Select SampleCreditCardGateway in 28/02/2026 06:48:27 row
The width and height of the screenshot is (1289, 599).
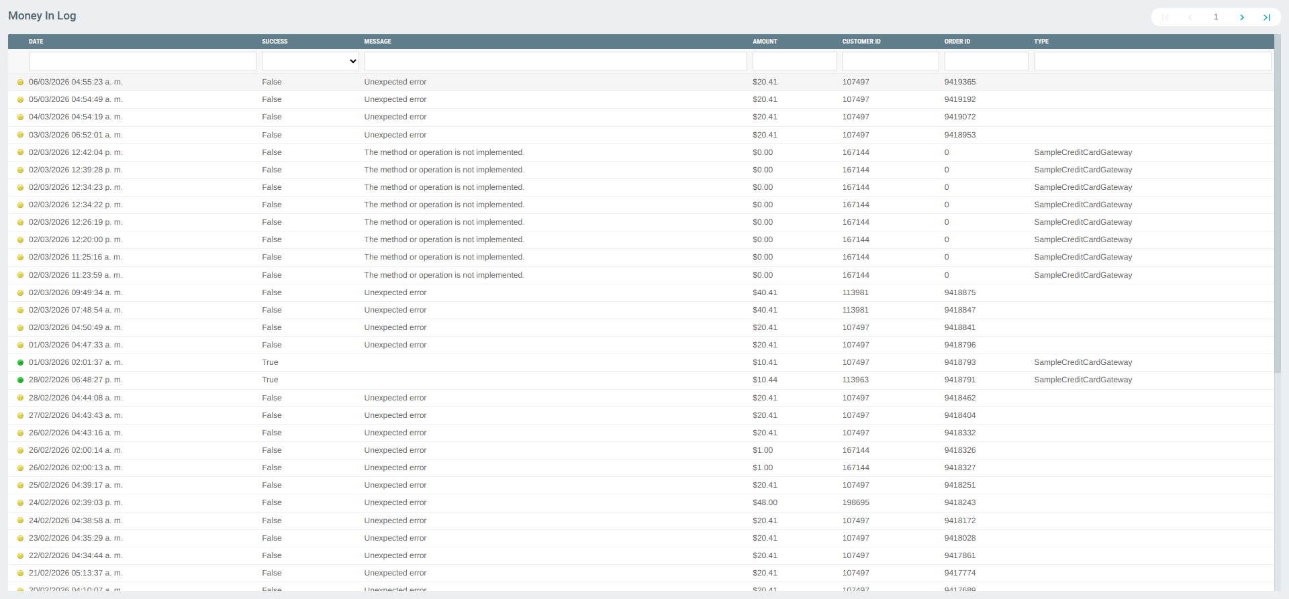tap(1083, 380)
